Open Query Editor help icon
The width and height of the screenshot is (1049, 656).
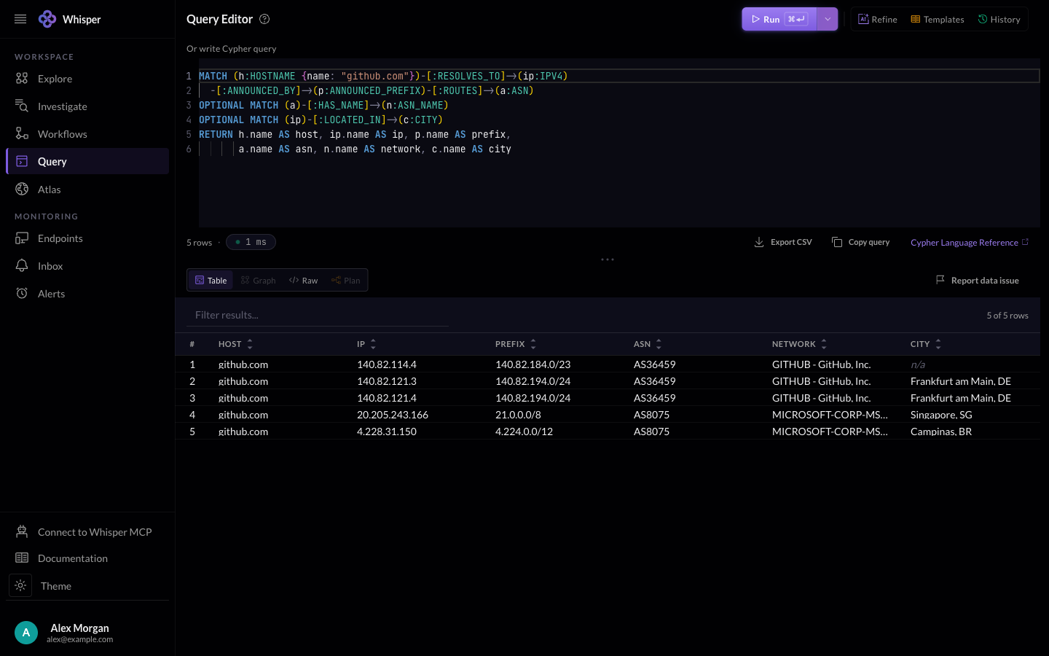click(264, 19)
